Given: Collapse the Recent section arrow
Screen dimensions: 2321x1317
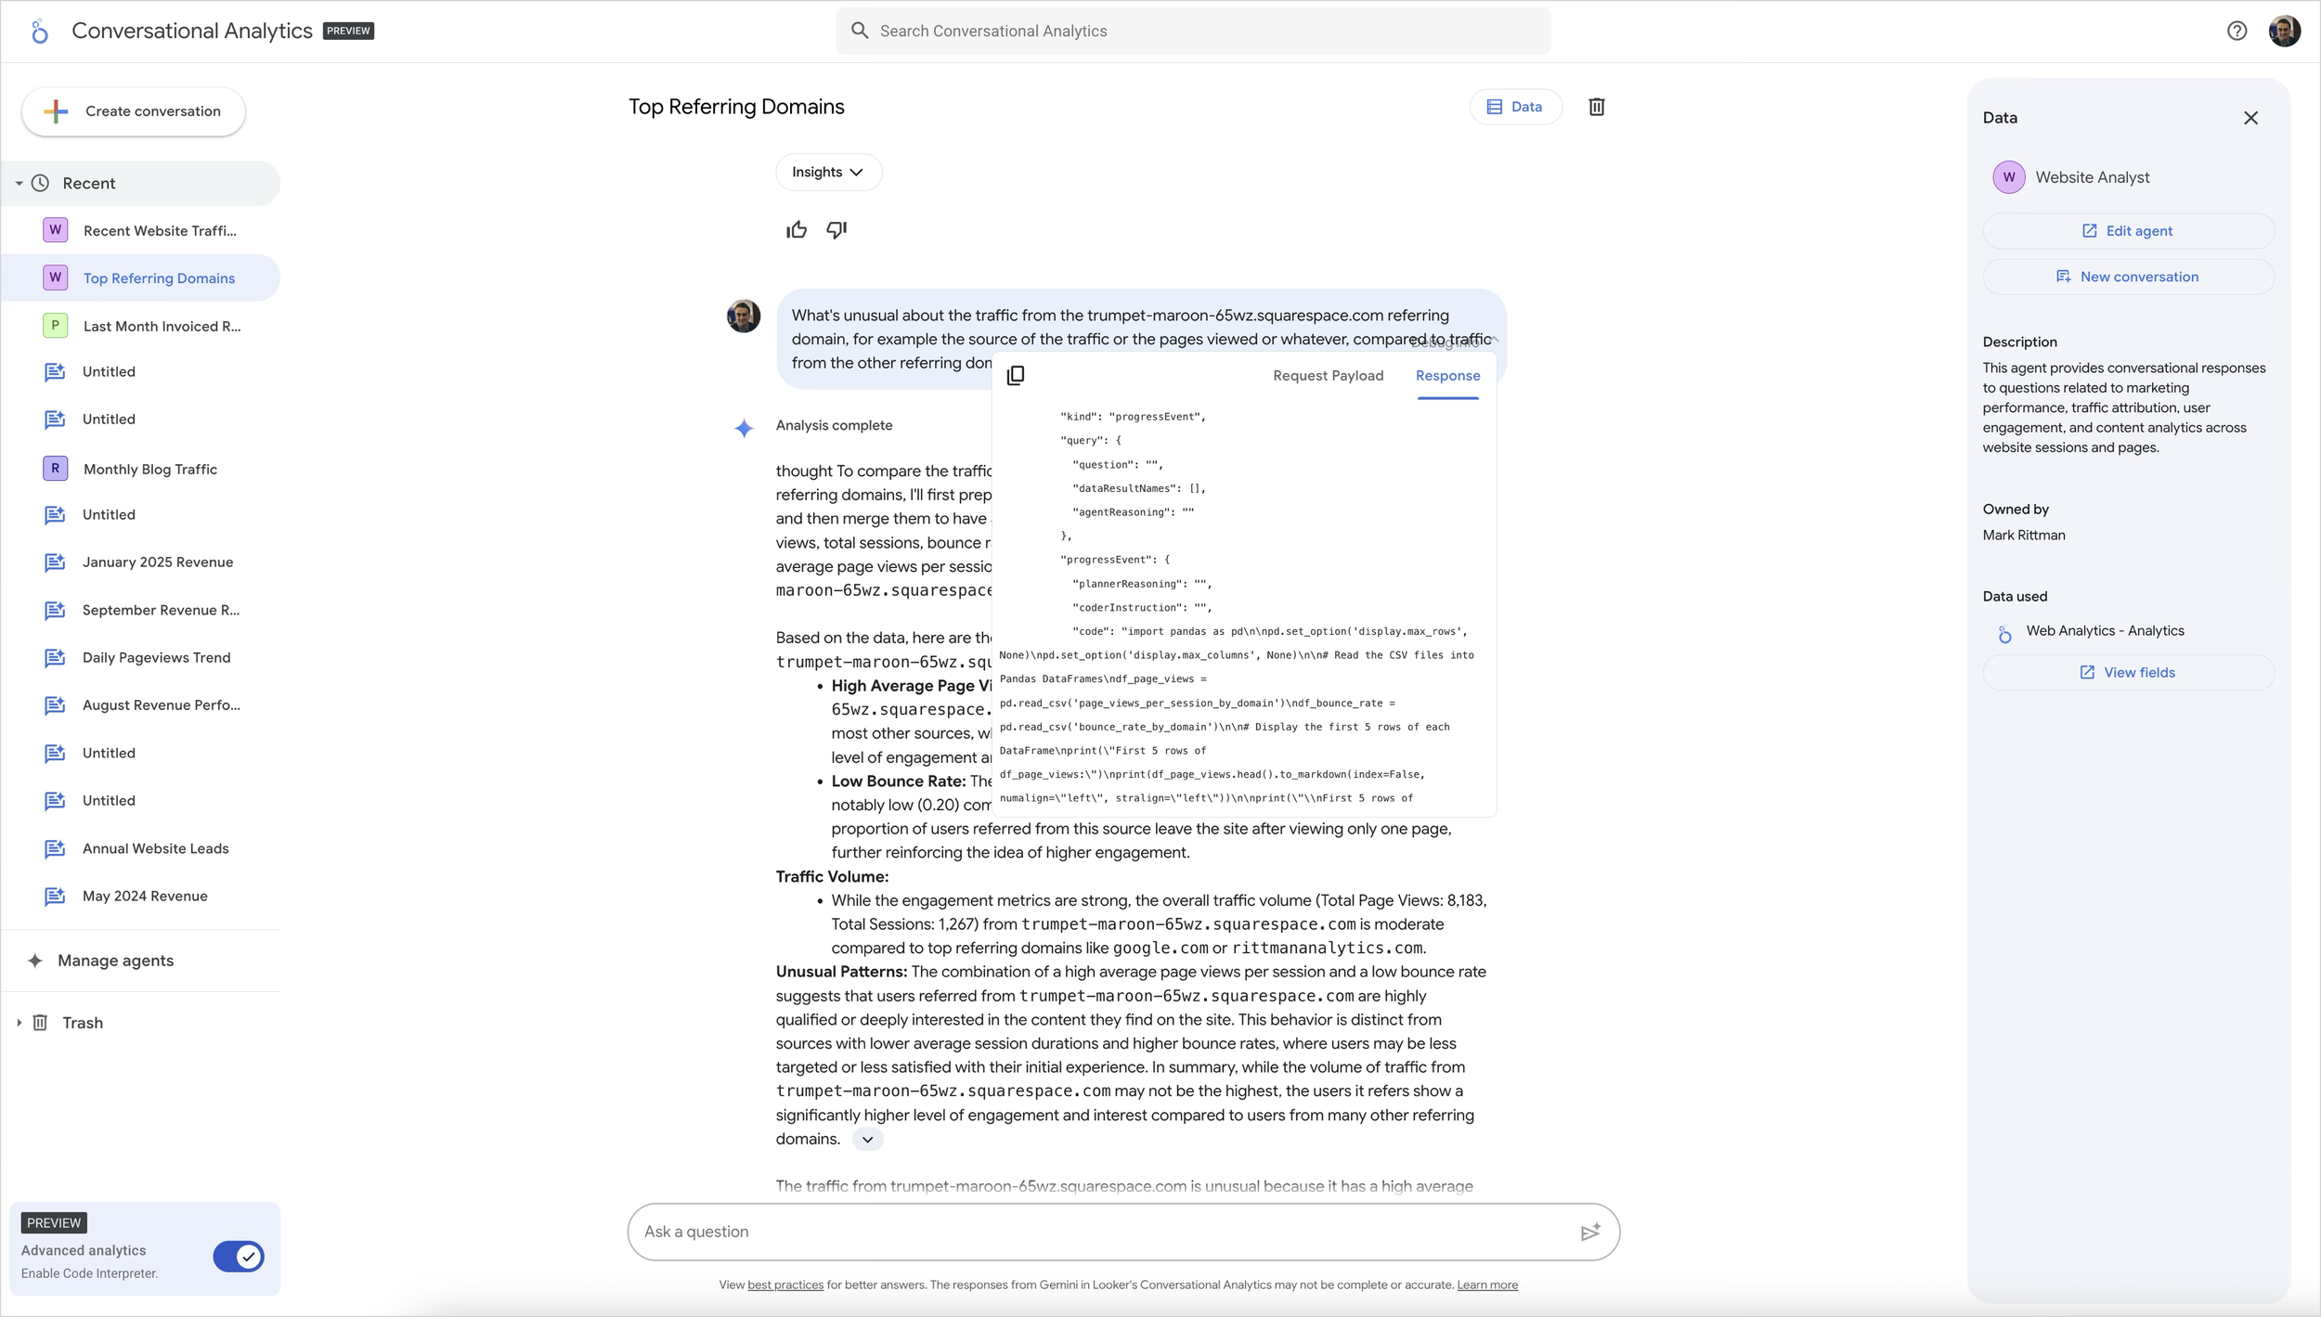Looking at the screenshot, I should (19, 184).
